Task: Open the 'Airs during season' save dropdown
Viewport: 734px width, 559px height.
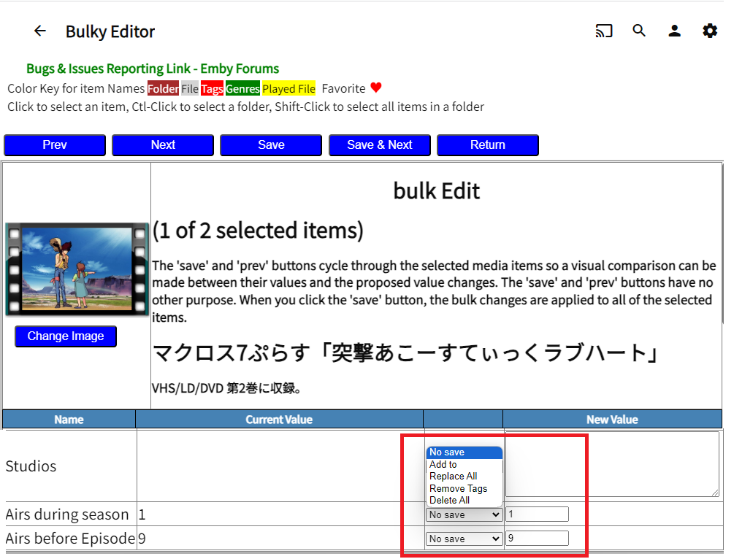Action: pos(464,514)
